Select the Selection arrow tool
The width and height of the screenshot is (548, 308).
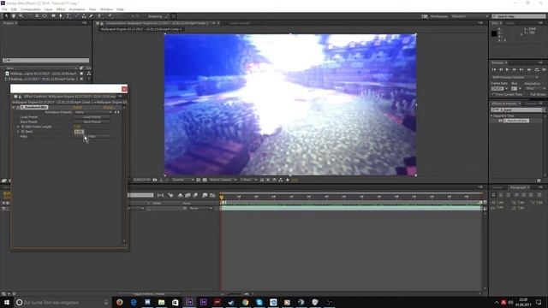6,16
